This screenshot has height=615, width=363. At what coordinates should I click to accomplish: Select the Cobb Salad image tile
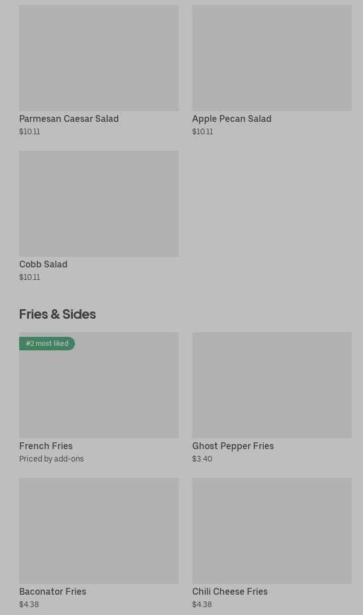(x=99, y=203)
